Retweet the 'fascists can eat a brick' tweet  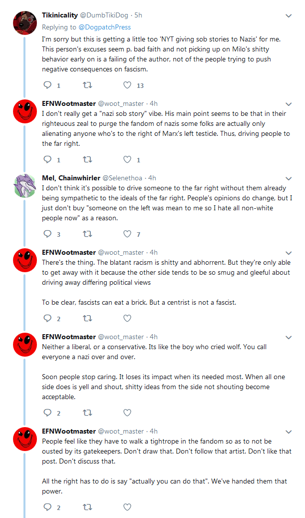[x=87, y=318]
